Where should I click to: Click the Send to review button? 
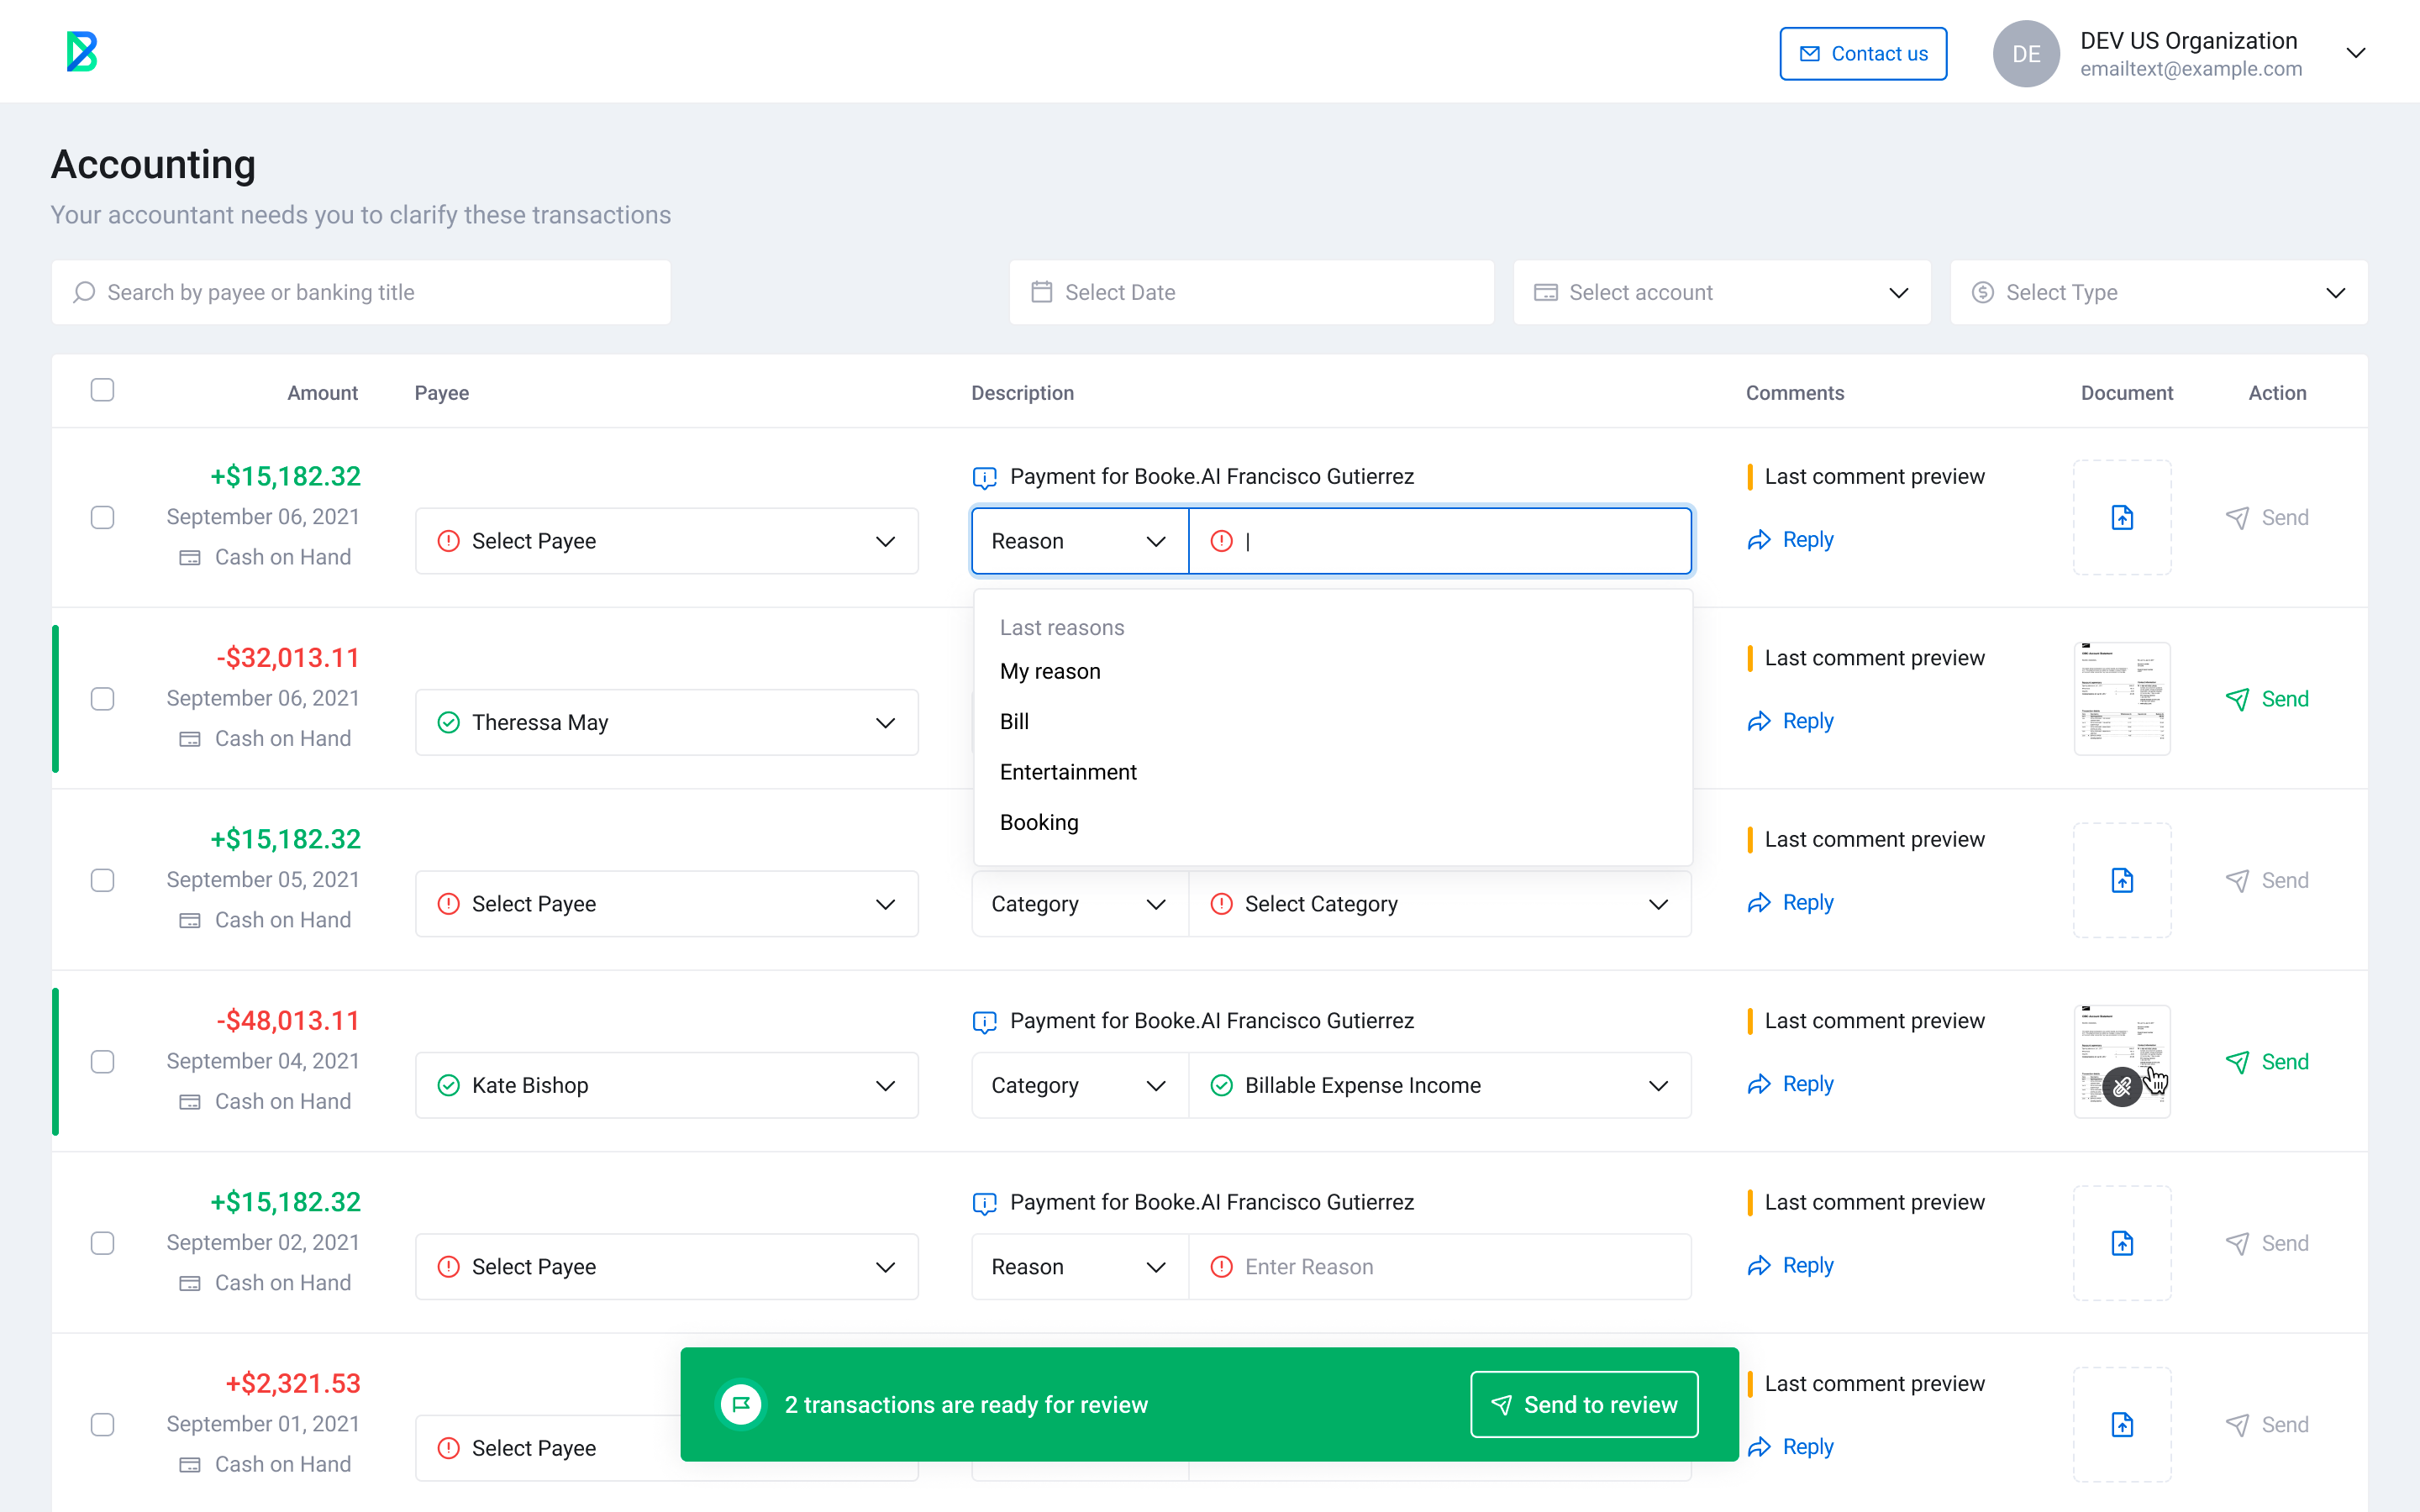1583,1405
